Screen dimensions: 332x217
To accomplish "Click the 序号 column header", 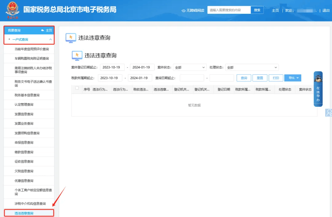I will click(87, 89).
